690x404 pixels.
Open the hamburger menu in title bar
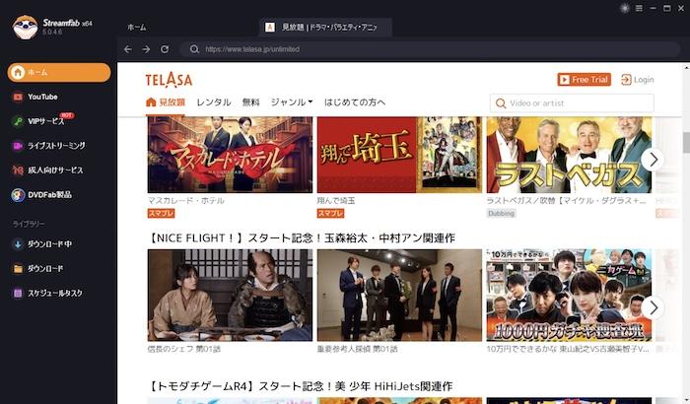(639, 8)
